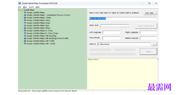
Task: Select Google Satellite Maps - Customized Previous Version
Action: [x=48, y=15]
